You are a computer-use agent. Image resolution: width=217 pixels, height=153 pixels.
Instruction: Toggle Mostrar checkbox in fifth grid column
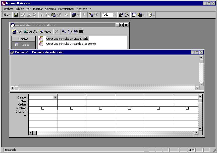158,108
